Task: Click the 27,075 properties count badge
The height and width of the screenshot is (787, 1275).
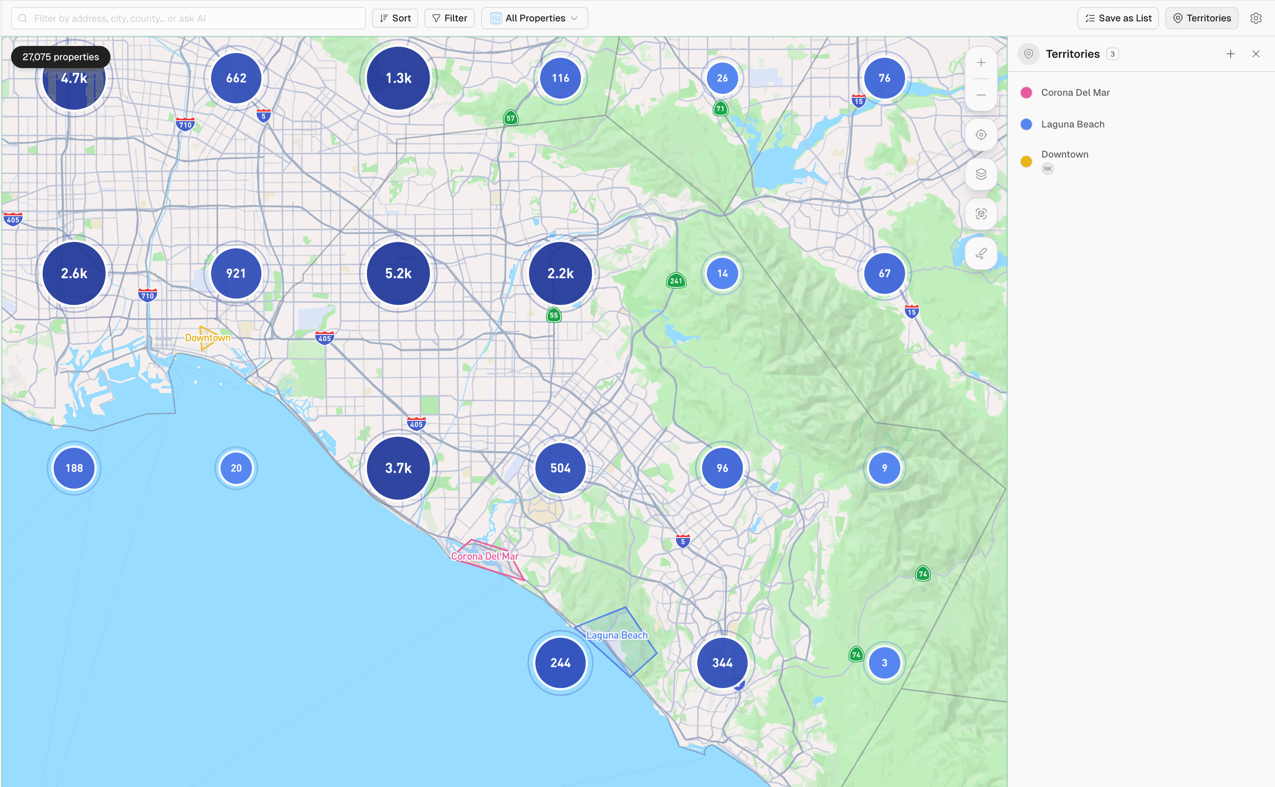Action: [x=61, y=57]
